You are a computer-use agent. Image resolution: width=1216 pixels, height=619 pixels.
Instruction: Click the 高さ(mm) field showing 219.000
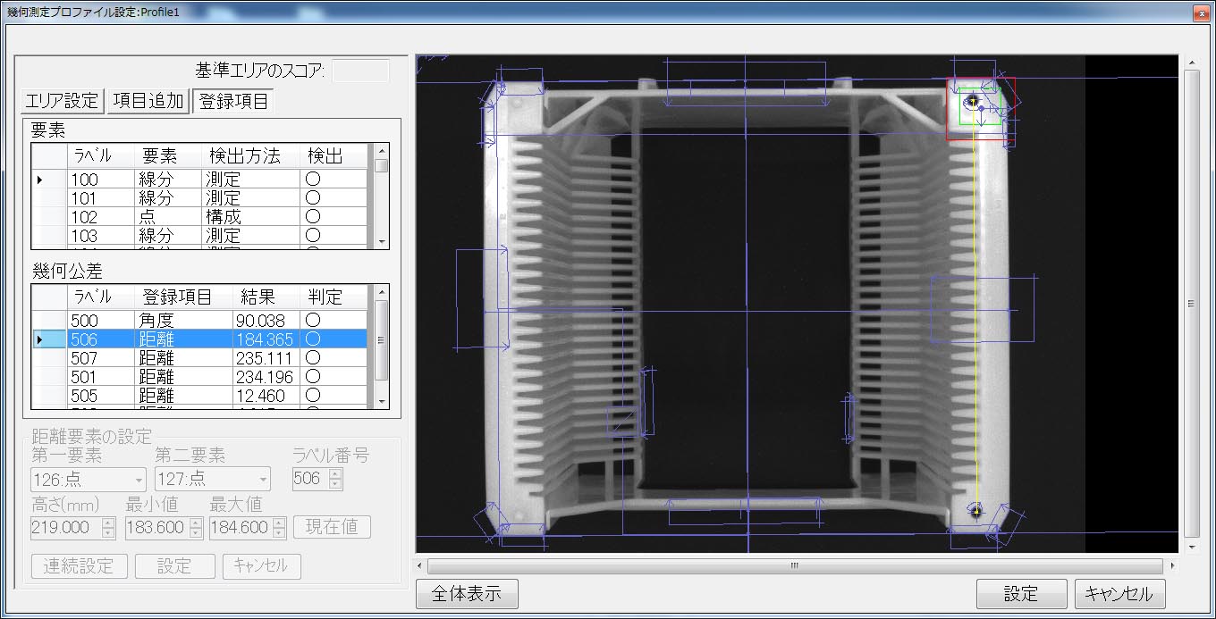tap(66, 527)
